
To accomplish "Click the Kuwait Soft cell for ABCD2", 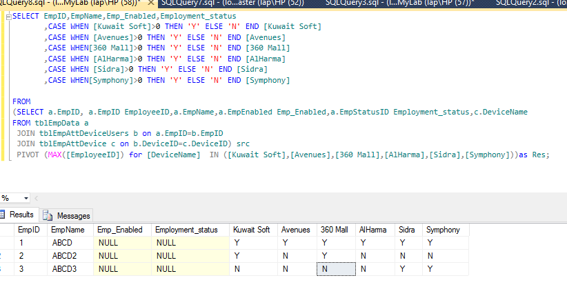I will 253,256.
